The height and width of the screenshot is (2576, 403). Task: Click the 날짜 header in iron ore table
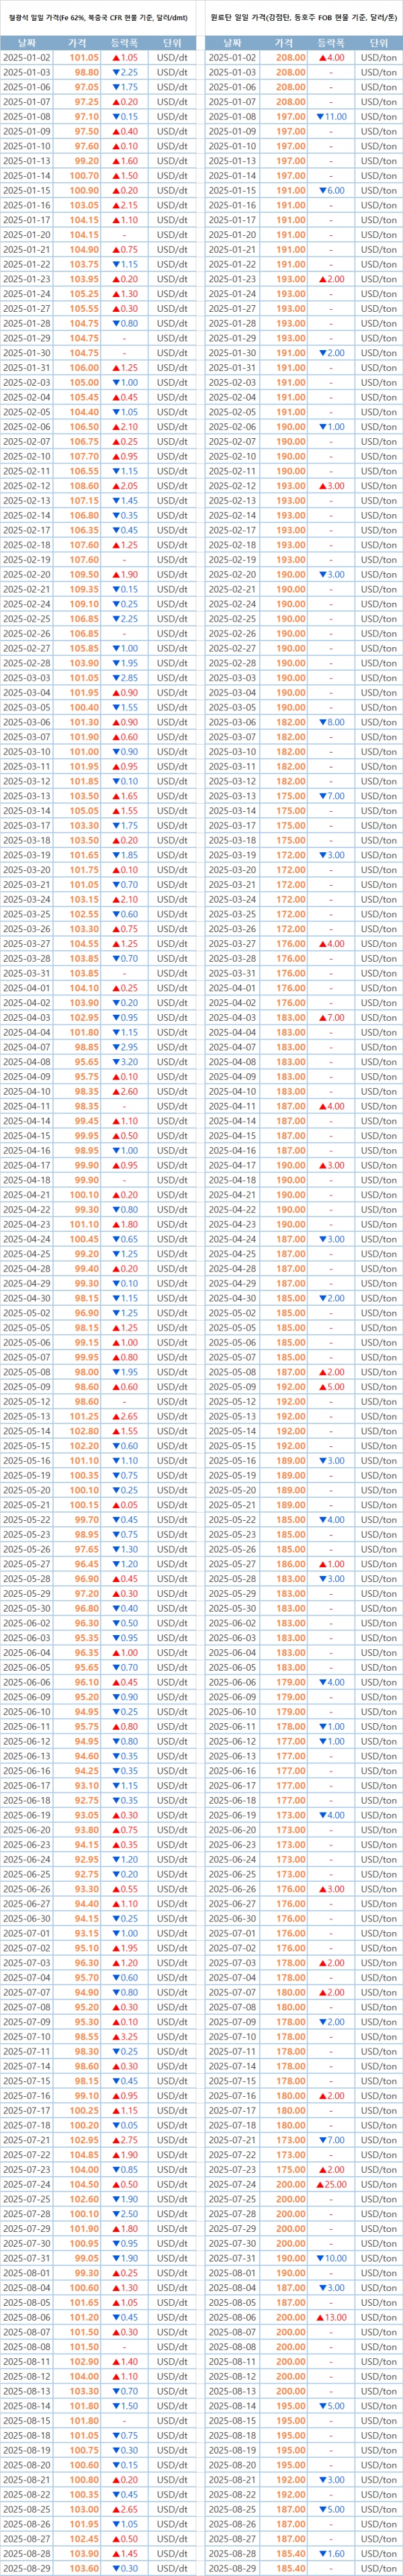pyautogui.click(x=26, y=43)
